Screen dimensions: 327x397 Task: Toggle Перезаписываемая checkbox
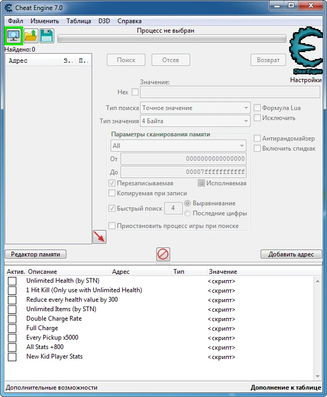click(x=112, y=183)
